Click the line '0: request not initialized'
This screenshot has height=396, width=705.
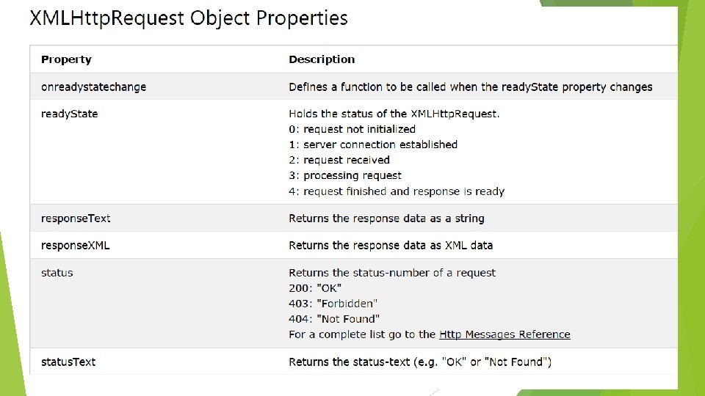352,129
